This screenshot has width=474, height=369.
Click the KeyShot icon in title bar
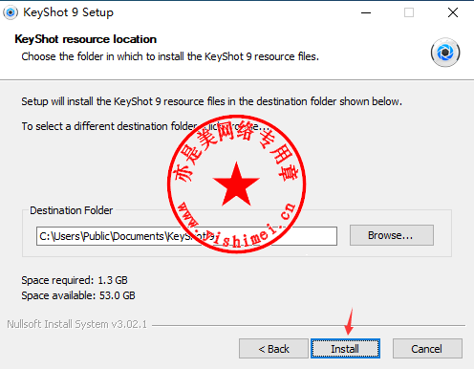click(11, 12)
